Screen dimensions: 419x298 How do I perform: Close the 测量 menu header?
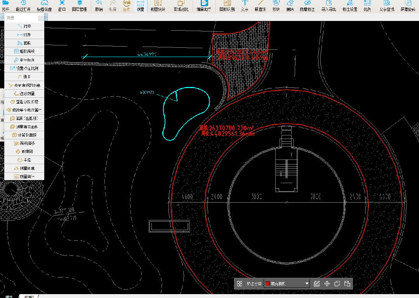coord(41,18)
